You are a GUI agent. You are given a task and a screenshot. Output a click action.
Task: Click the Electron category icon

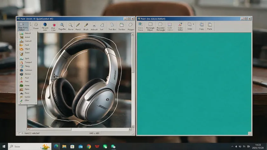(x=22, y=74)
